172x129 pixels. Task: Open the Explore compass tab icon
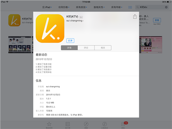pos(86,124)
